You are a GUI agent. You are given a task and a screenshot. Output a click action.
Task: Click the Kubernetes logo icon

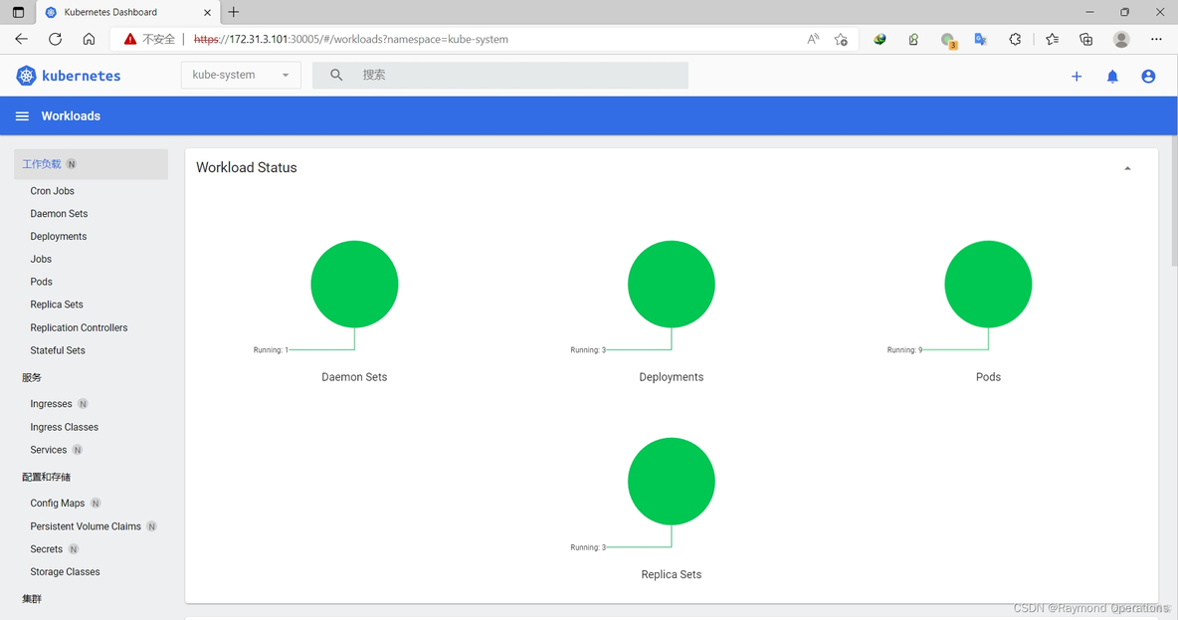(x=26, y=76)
